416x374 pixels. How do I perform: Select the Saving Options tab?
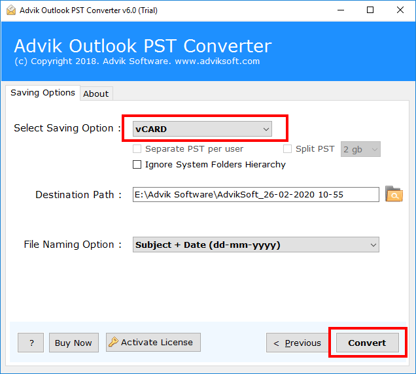click(43, 93)
